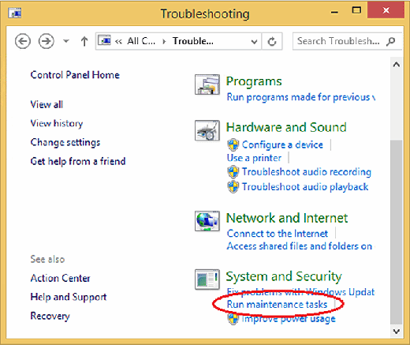Click the search magnifier icon

click(391, 41)
